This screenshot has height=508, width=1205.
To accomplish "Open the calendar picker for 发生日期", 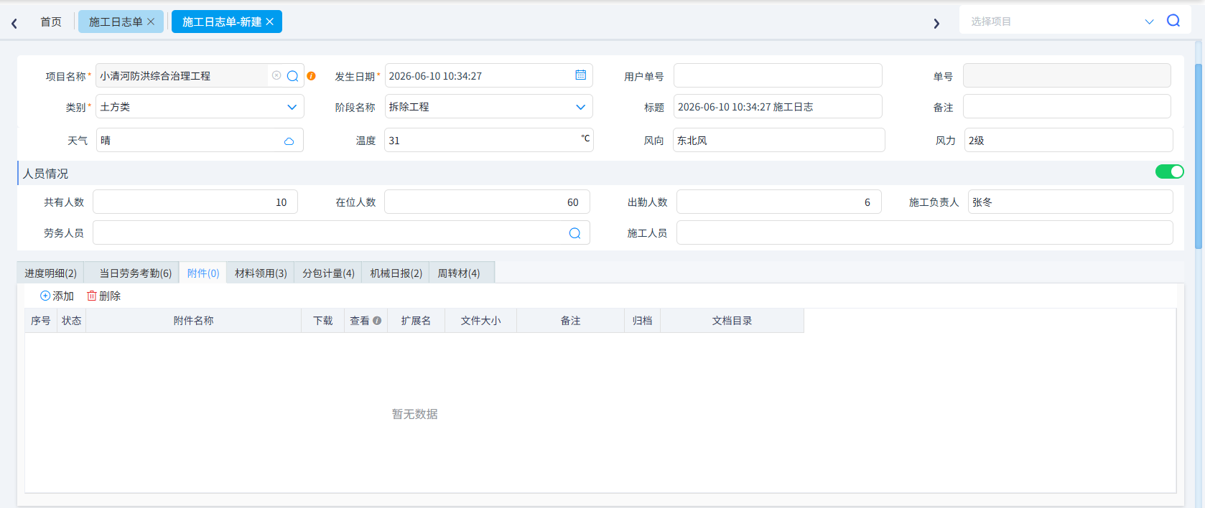I will (x=580, y=75).
